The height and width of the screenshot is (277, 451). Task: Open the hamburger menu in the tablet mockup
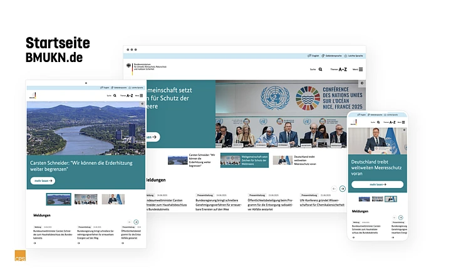tap(141, 95)
